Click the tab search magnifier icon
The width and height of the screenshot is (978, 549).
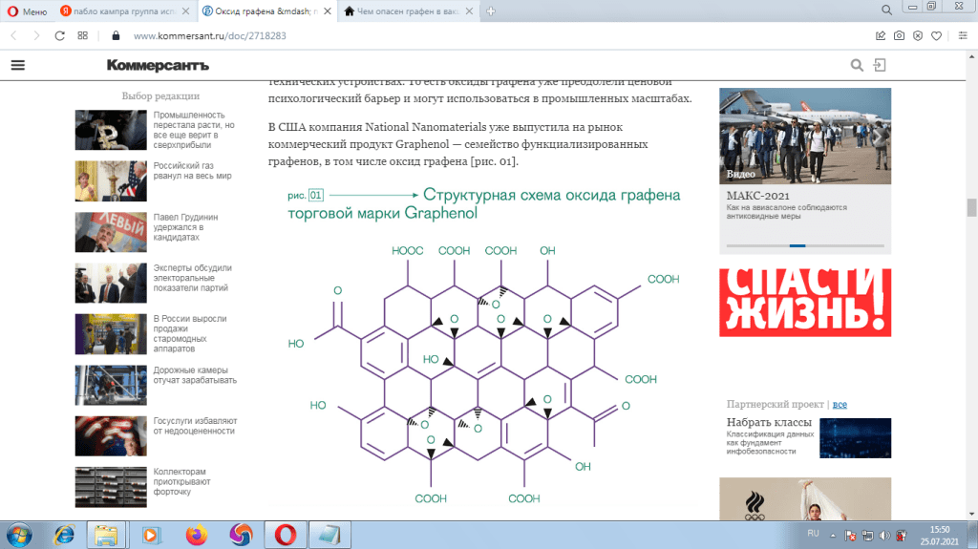coord(886,10)
